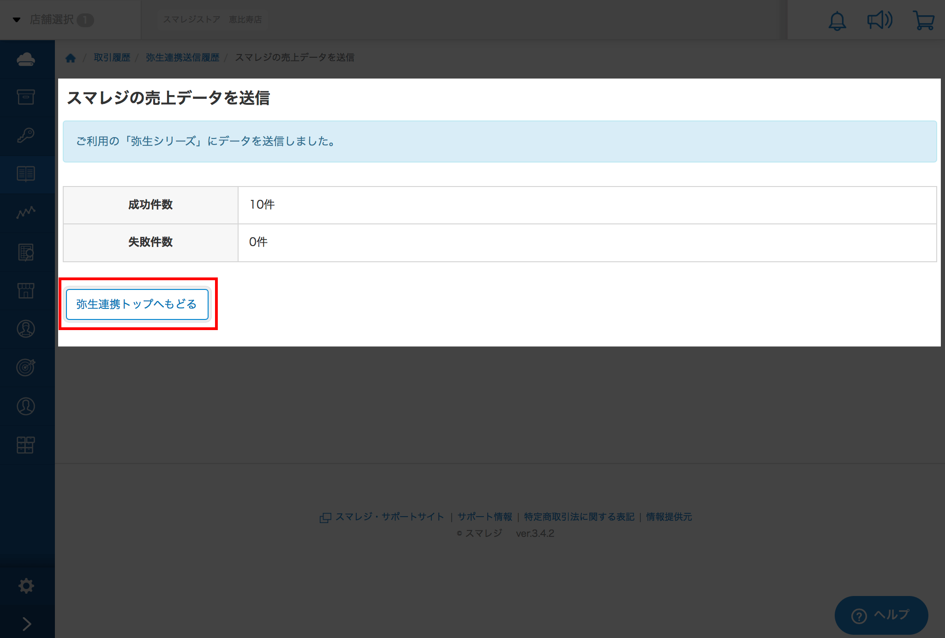
Task: Open the line chart analytics sidebar icon
Action: tap(26, 212)
